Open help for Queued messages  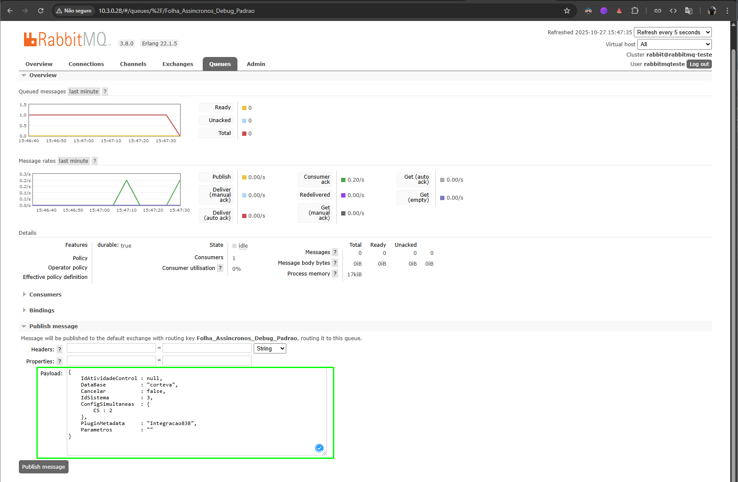coord(105,91)
